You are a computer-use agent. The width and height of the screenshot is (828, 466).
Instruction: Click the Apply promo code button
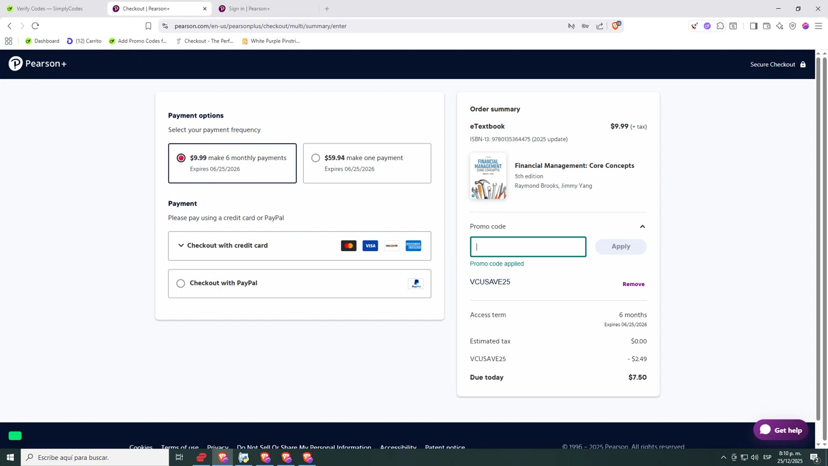click(x=620, y=246)
